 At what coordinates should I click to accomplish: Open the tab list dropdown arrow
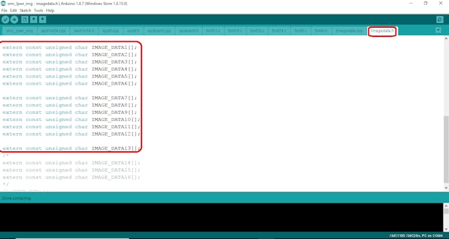[x=438, y=30]
